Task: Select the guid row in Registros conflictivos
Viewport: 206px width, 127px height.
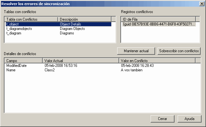Action: (x=159, y=24)
